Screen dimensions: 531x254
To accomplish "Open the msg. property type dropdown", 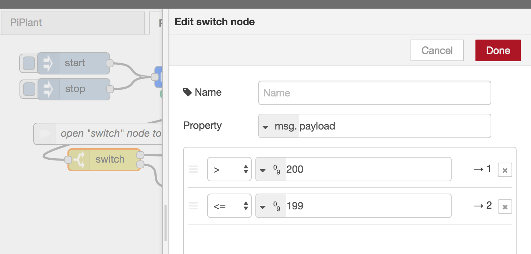I will click(278, 126).
